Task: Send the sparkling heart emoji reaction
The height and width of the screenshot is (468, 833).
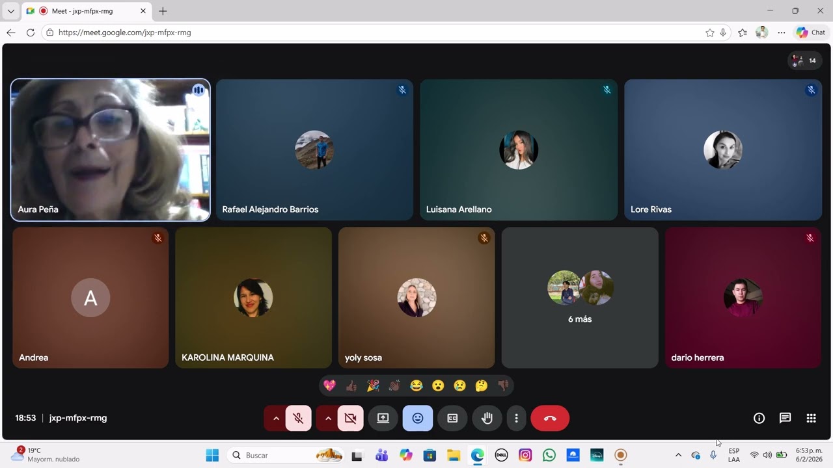Action: [x=330, y=386]
